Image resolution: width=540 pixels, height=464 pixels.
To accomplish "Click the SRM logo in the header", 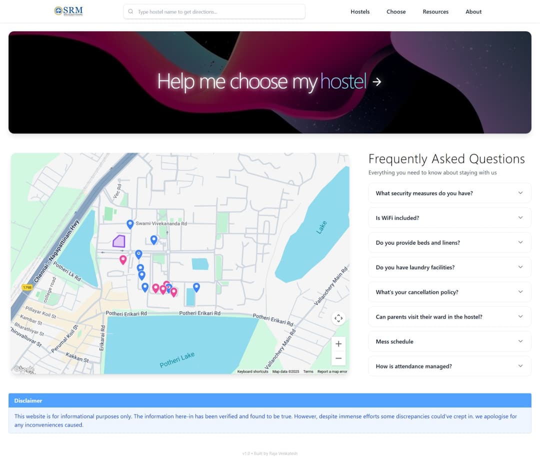I will [66, 10].
